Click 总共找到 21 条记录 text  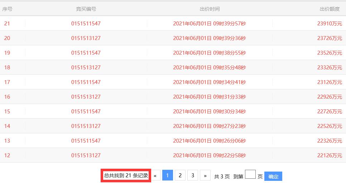point(126,175)
